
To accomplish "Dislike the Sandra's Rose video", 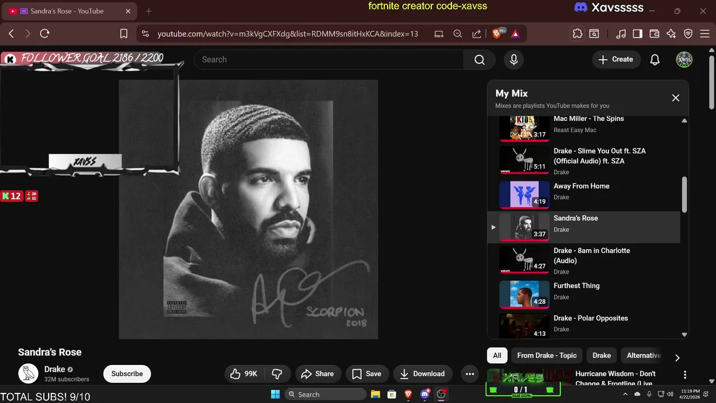I will coord(277,374).
